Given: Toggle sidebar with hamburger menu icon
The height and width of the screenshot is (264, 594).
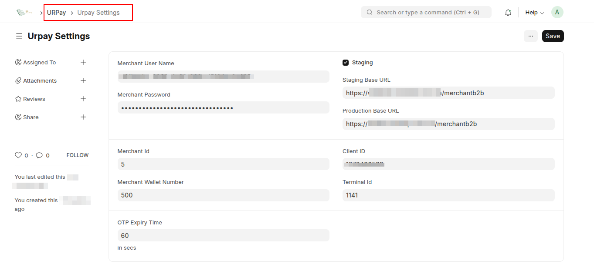Looking at the screenshot, I should point(19,36).
